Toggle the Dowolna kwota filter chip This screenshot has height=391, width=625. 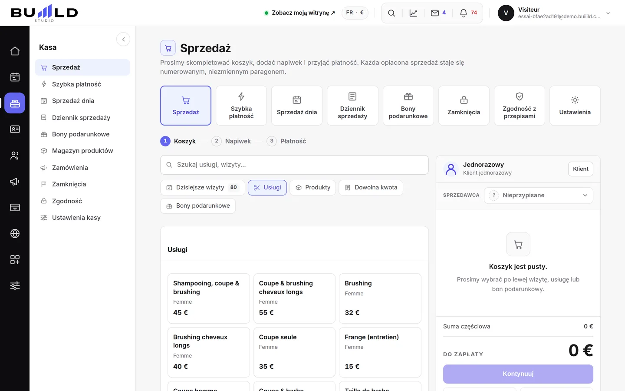pyautogui.click(x=371, y=188)
